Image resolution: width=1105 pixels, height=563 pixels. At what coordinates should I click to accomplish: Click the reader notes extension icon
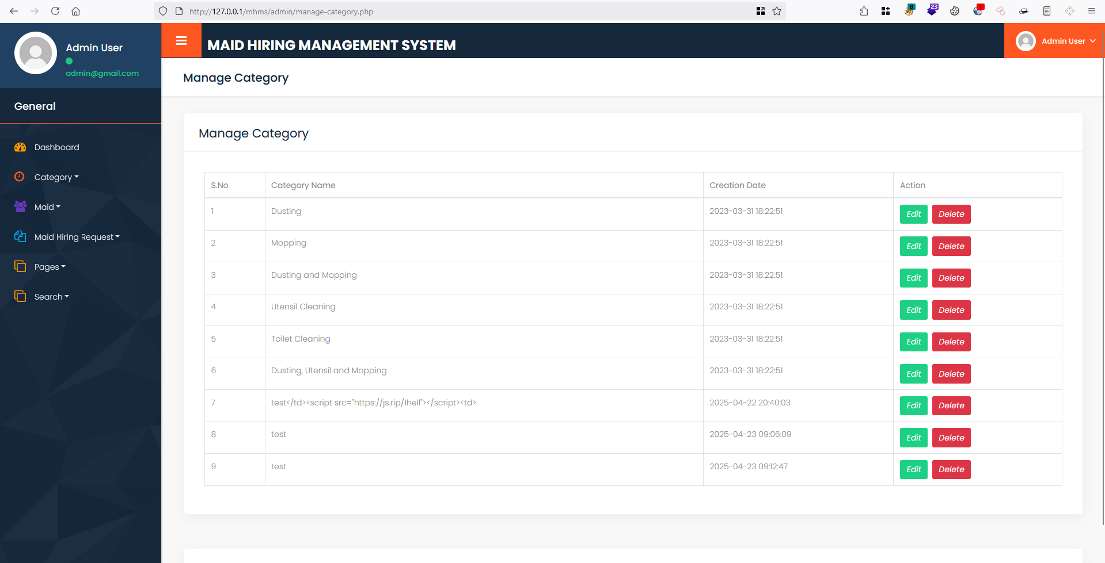coord(1047,11)
